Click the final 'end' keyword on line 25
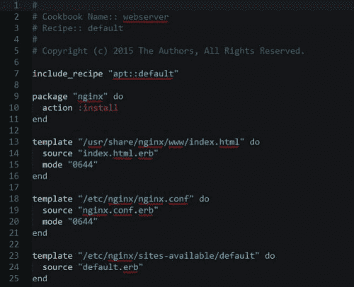Image resolution: width=354 pixels, height=287 pixels. (x=40, y=279)
